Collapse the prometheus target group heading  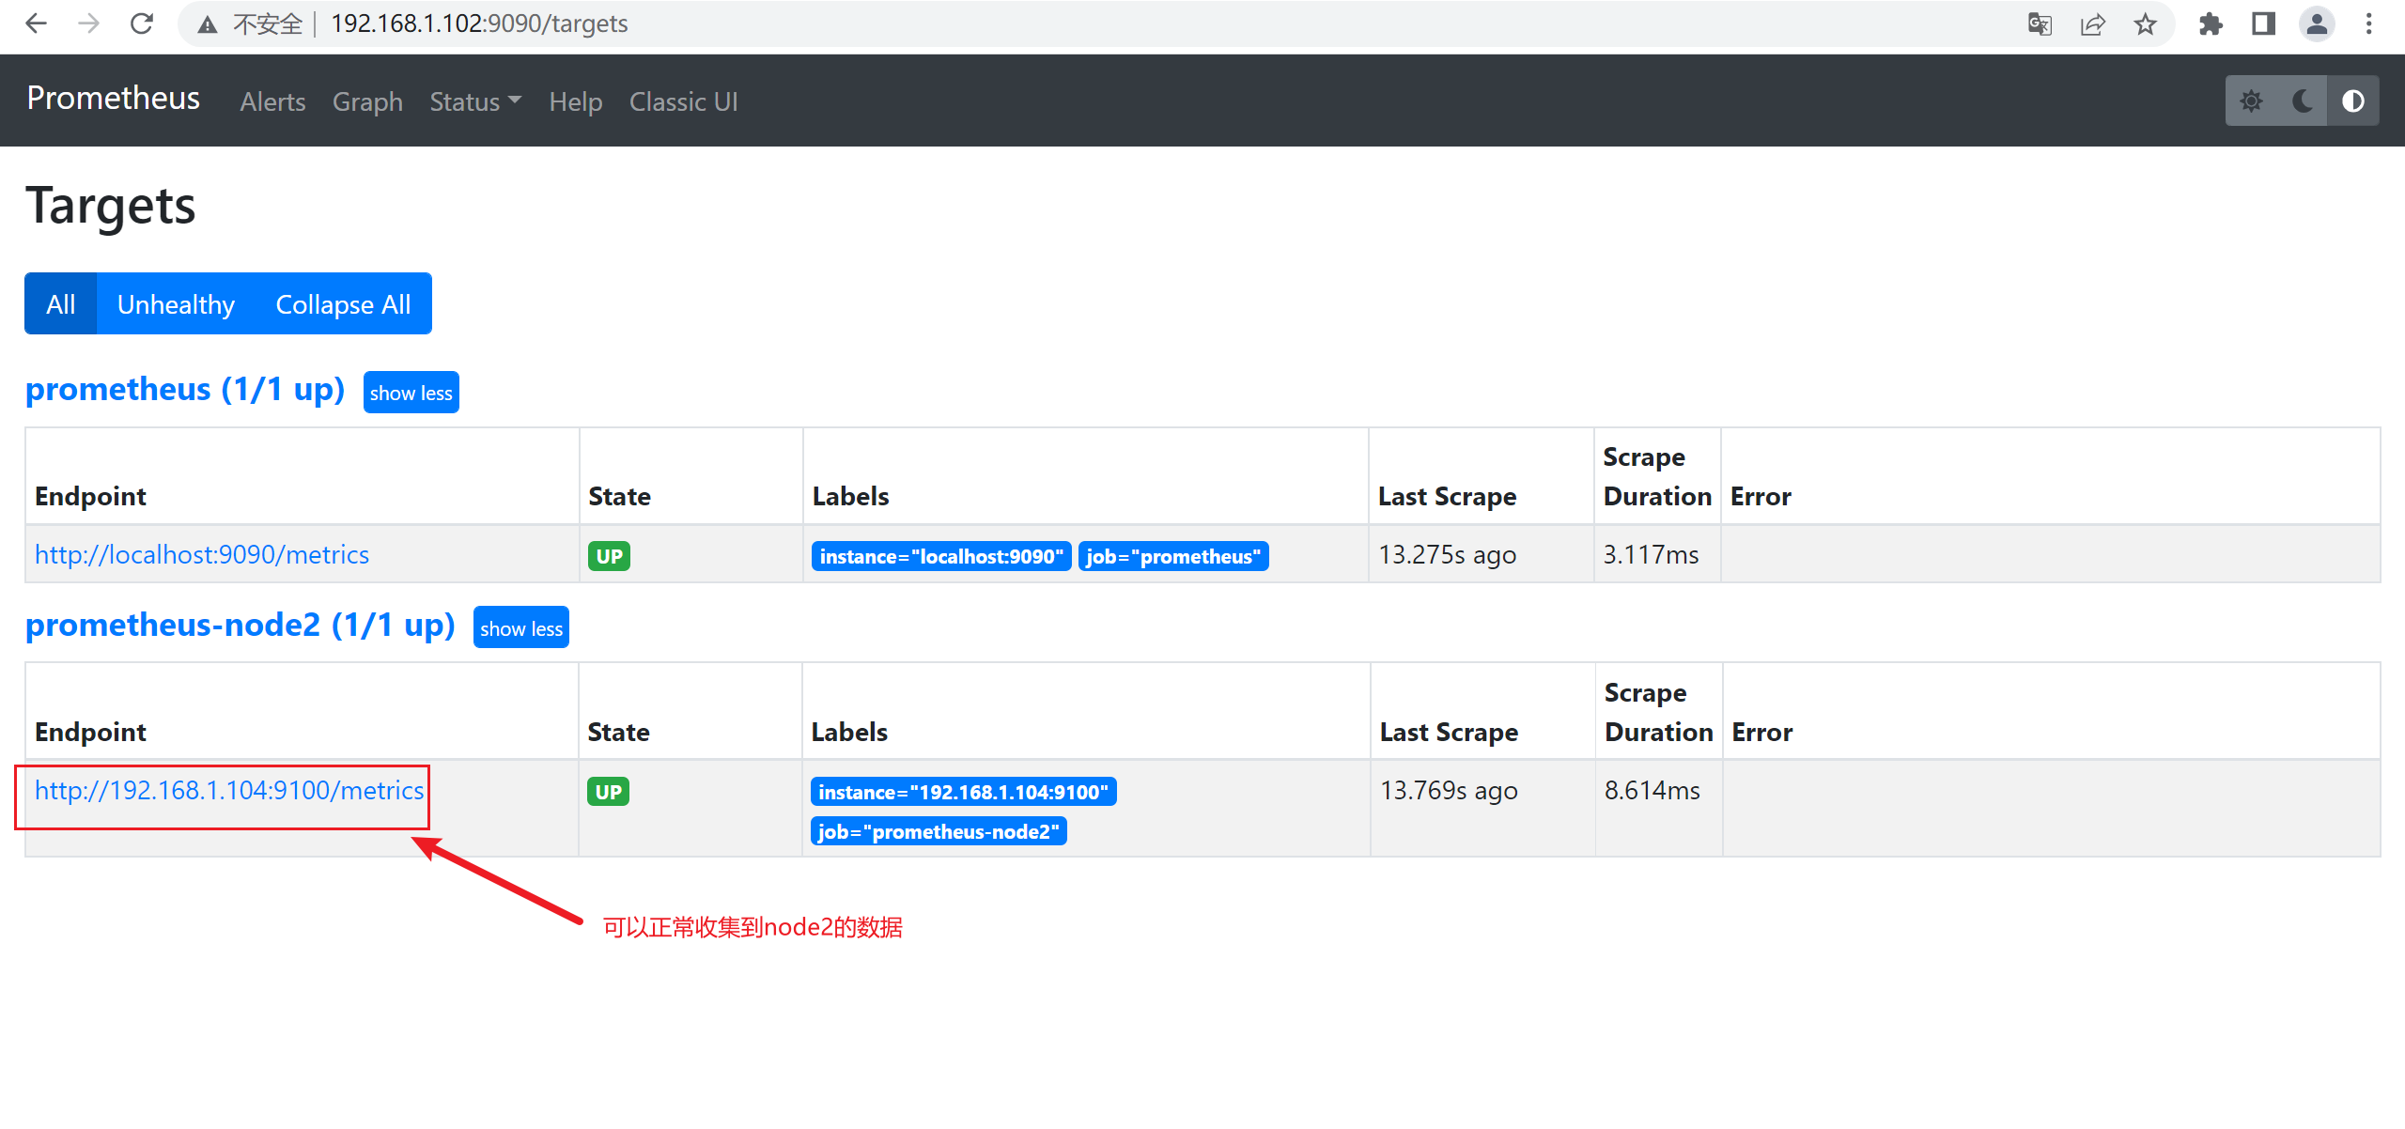click(x=185, y=389)
